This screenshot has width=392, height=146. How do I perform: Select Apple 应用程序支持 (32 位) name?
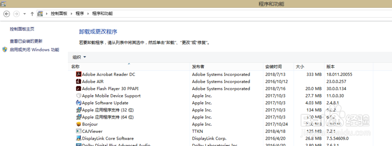108,110
